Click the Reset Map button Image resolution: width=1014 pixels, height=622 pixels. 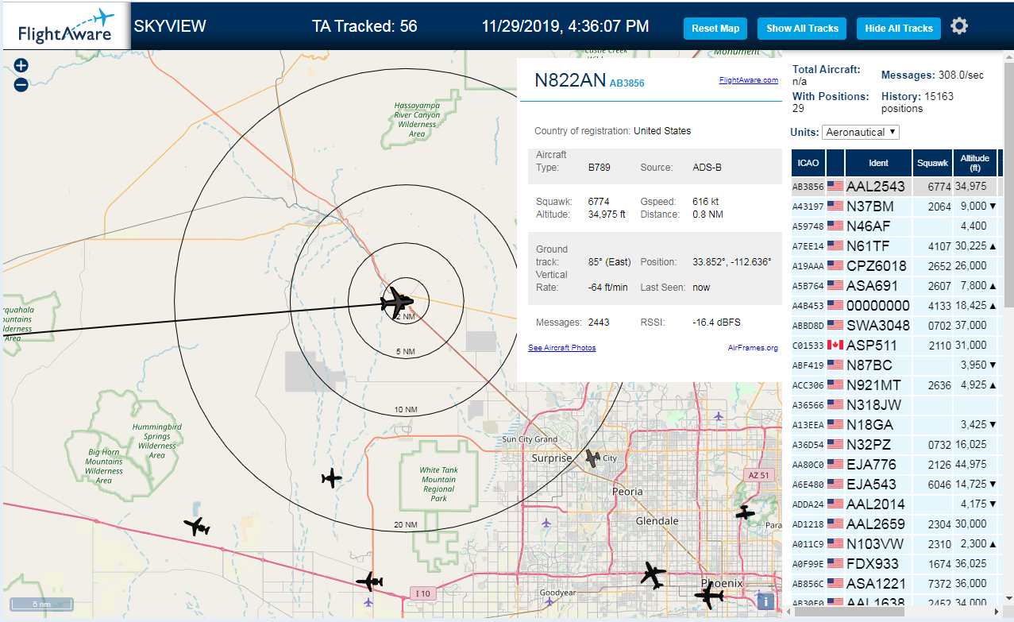715,28
